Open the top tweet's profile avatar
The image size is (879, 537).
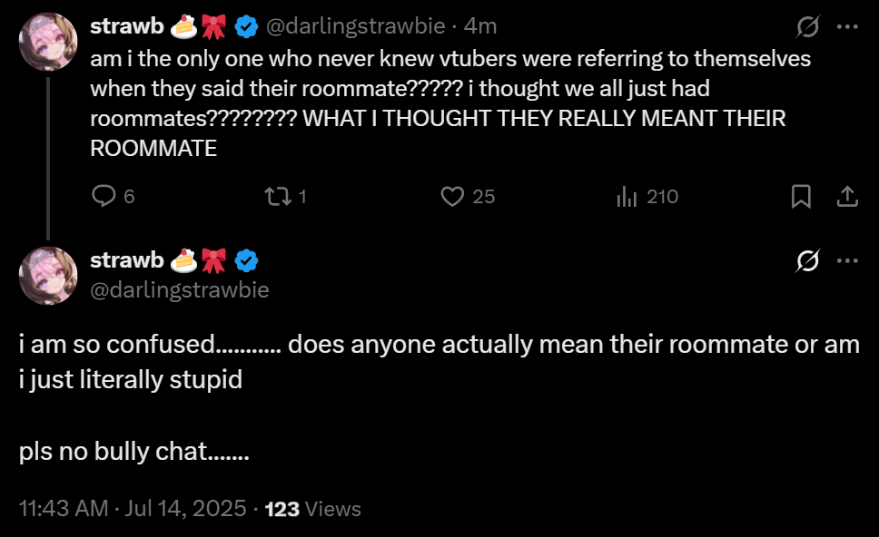click(48, 42)
